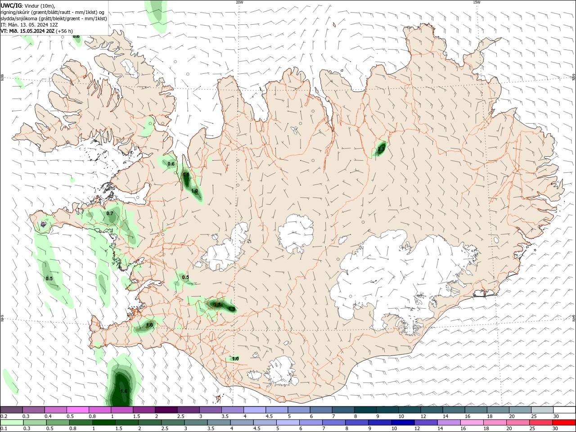
Task: Click the '(+56 h)' forecast offset text
Action: [65, 31]
